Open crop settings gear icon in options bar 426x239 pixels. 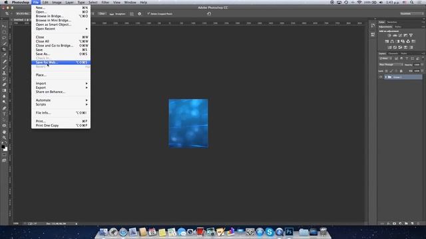140,14
